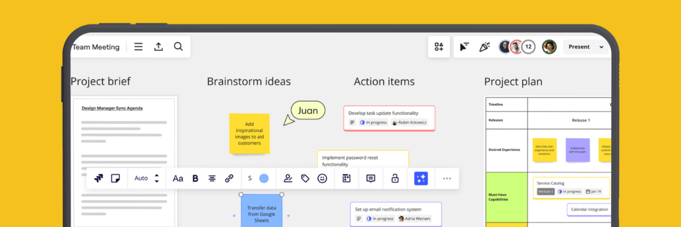681x227 pixels.
Task: Click the author signature icon
Action: point(288,178)
